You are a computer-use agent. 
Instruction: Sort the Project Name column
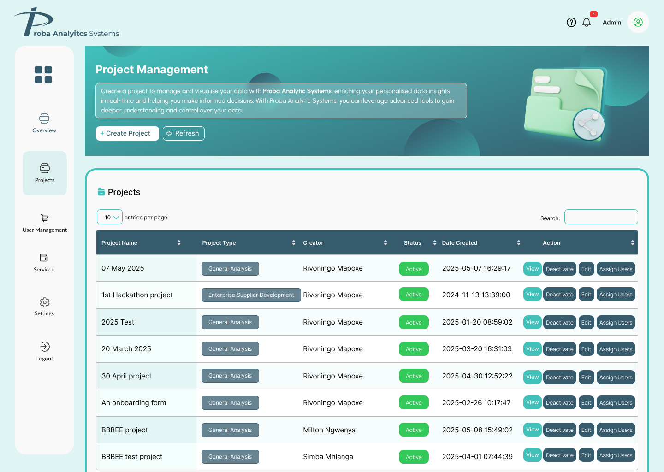pos(179,242)
